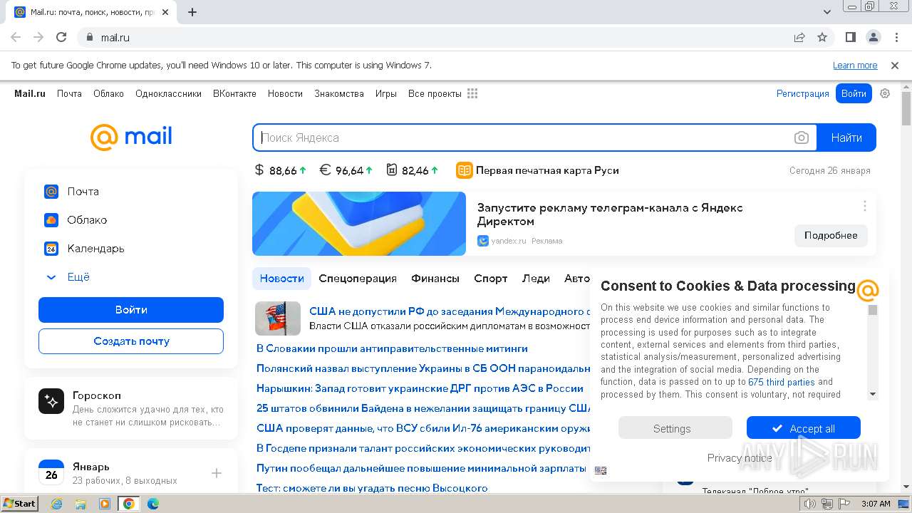Open the Облако cloud icon in sidebar
Image resolution: width=912 pixels, height=513 pixels.
(51, 220)
